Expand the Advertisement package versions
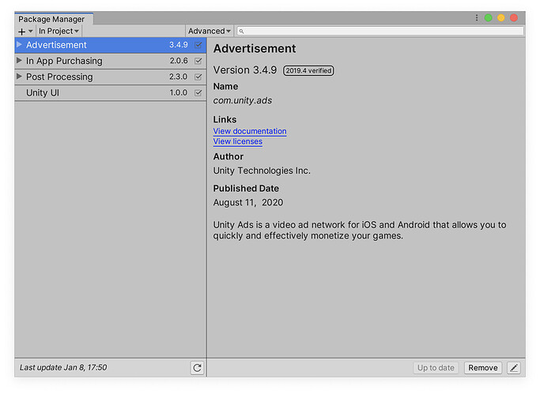This screenshot has height=394, width=540. (20, 45)
